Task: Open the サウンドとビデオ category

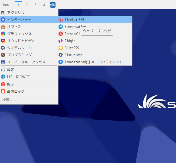Action: (29, 41)
